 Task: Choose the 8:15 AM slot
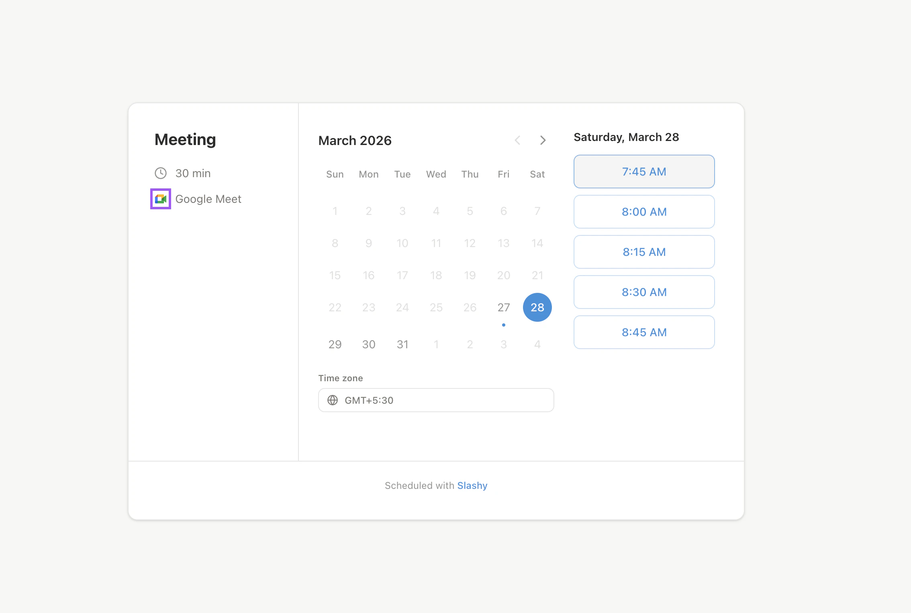pyautogui.click(x=643, y=252)
